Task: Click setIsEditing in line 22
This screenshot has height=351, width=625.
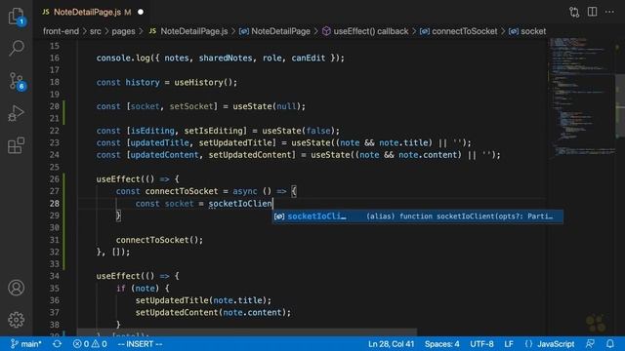Action: coord(213,131)
